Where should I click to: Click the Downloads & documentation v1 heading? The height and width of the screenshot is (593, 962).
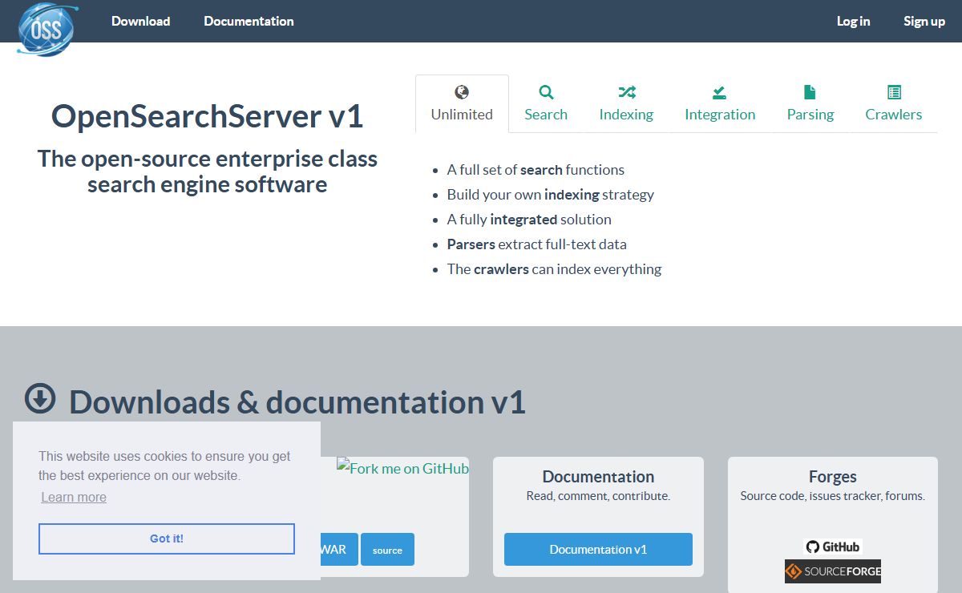(x=297, y=401)
